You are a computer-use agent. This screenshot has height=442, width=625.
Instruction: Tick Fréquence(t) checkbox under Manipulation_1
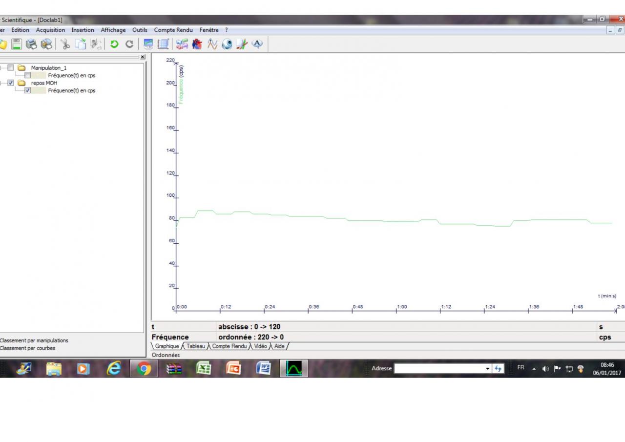[28, 76]
